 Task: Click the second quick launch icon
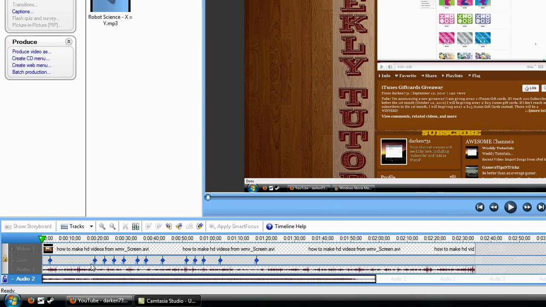(41, 301)
